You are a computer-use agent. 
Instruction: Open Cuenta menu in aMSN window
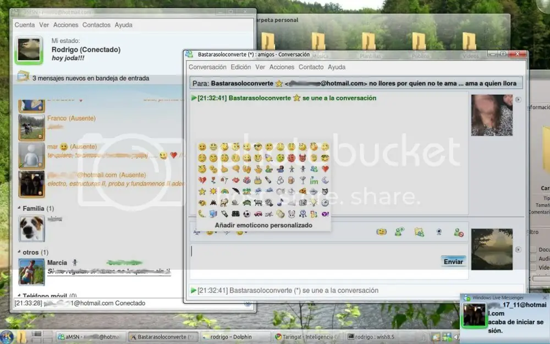25,25
